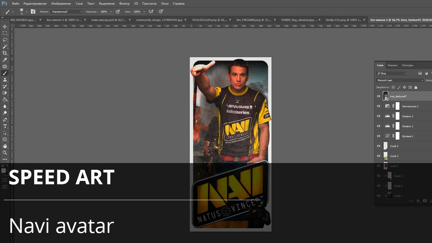Click the Уровни 2 layer mask thumbnail
Image resolution: width=432 pixels, height=243 pixels.
point(398,116)
